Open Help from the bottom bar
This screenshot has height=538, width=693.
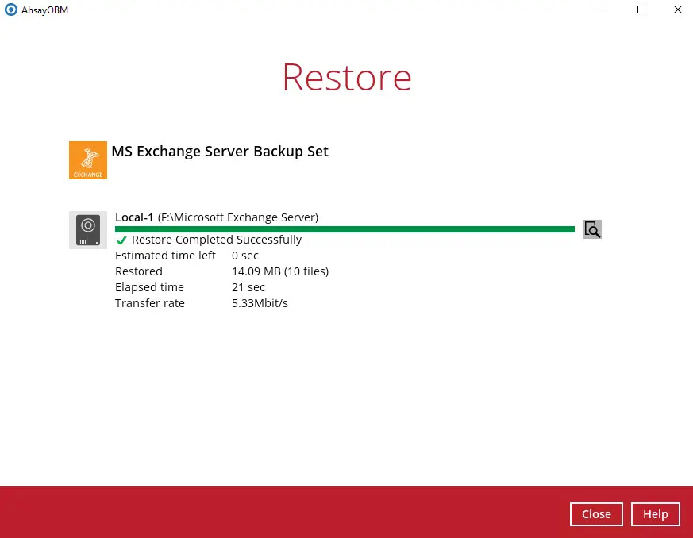[655, 514]
